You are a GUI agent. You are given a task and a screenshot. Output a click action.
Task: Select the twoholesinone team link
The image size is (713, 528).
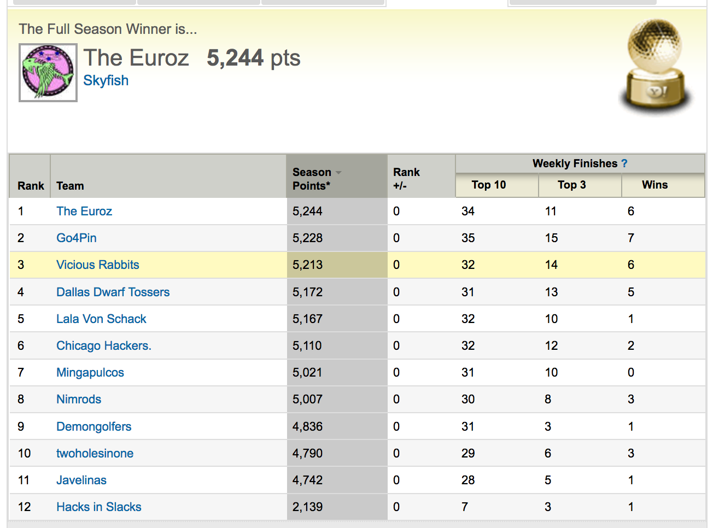coord(95,453)
